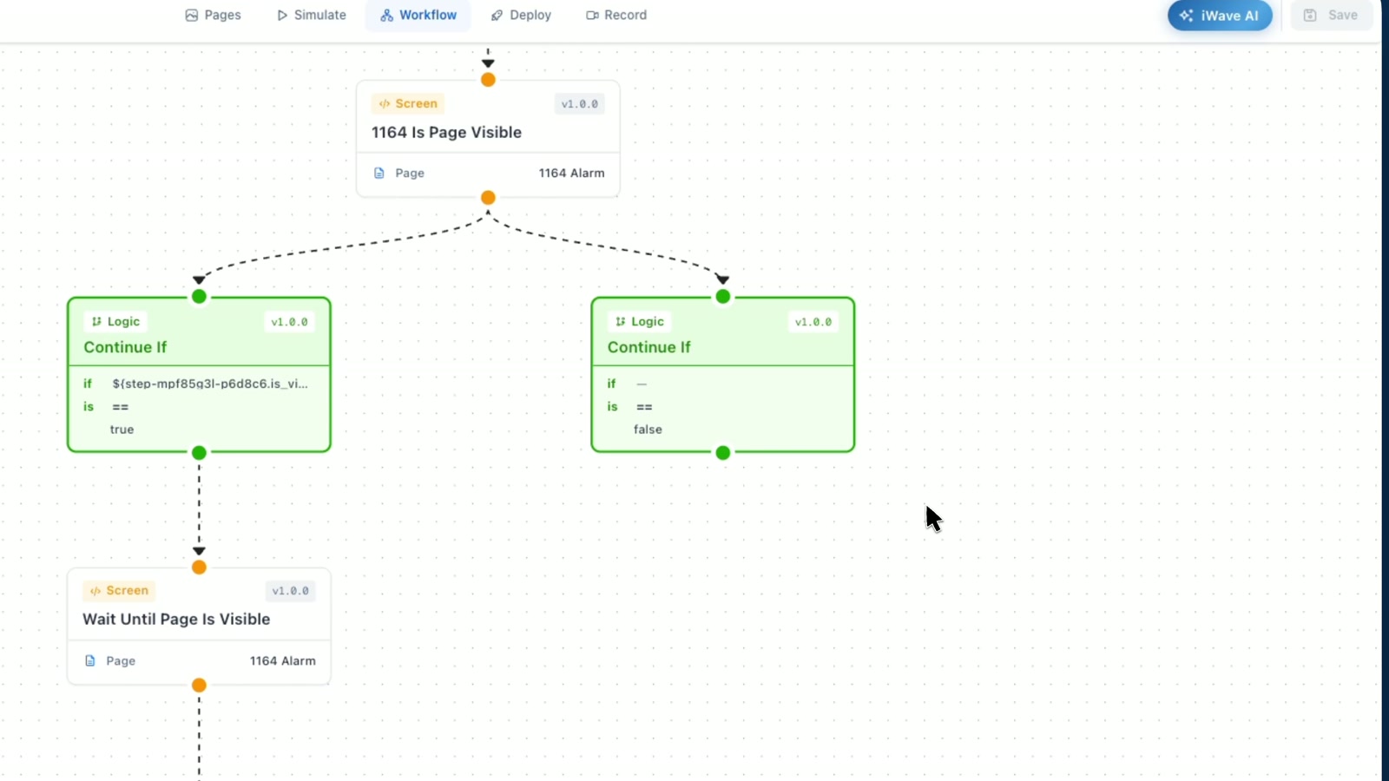Go to the Record tab
Viewport: 1389px width, 781px height.
point(616,15)
